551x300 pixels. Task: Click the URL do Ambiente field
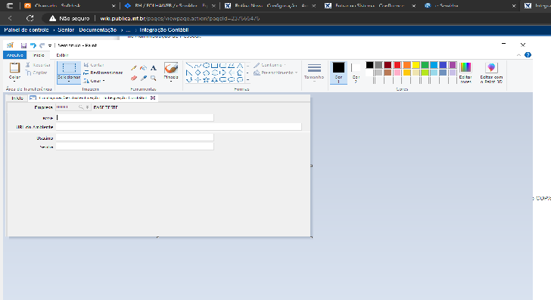click(x=179, y=127)
